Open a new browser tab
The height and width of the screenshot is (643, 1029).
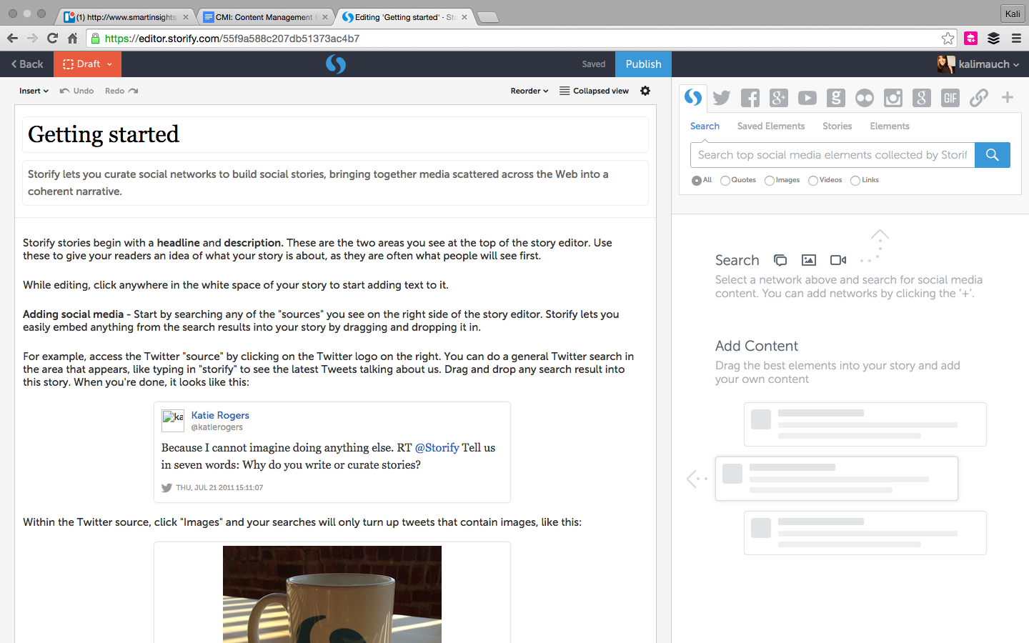[x=488, y=17]
